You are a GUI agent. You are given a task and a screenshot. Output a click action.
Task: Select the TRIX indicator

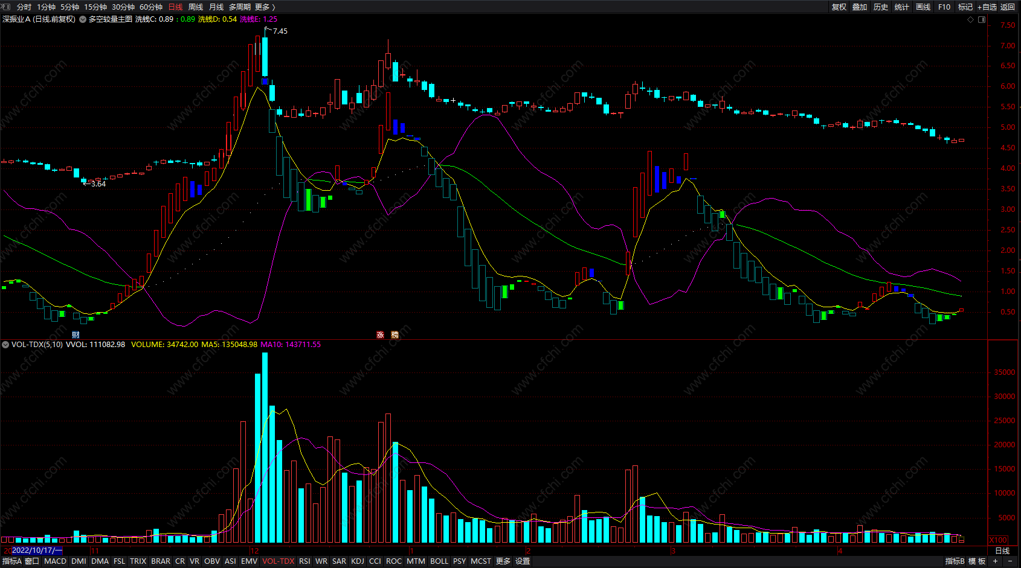point(138,561)
